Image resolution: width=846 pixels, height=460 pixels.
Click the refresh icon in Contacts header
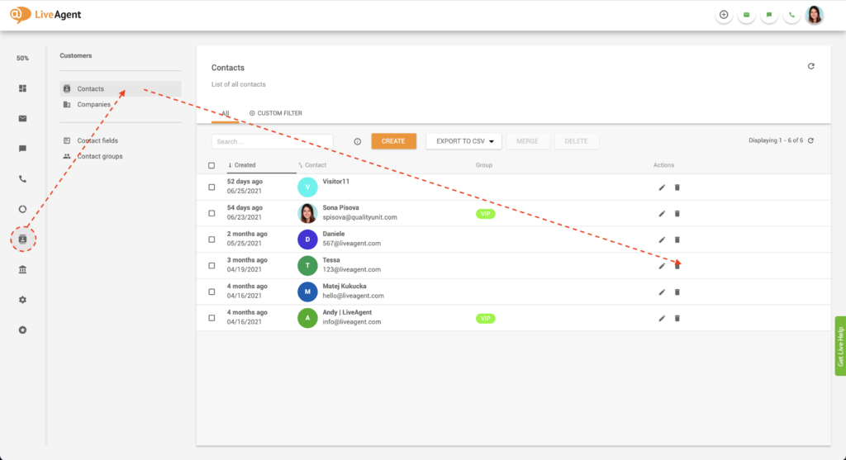(x=810, y=66)
